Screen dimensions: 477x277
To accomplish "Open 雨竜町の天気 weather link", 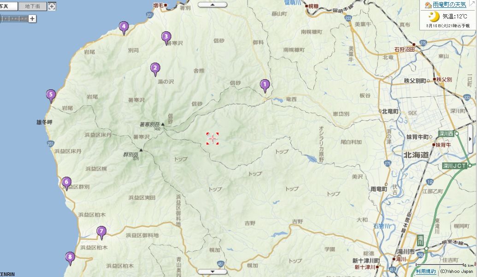I will tap(449, 5).
